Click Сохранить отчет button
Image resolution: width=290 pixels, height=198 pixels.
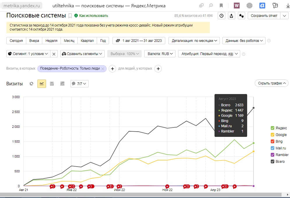point(264,16)
